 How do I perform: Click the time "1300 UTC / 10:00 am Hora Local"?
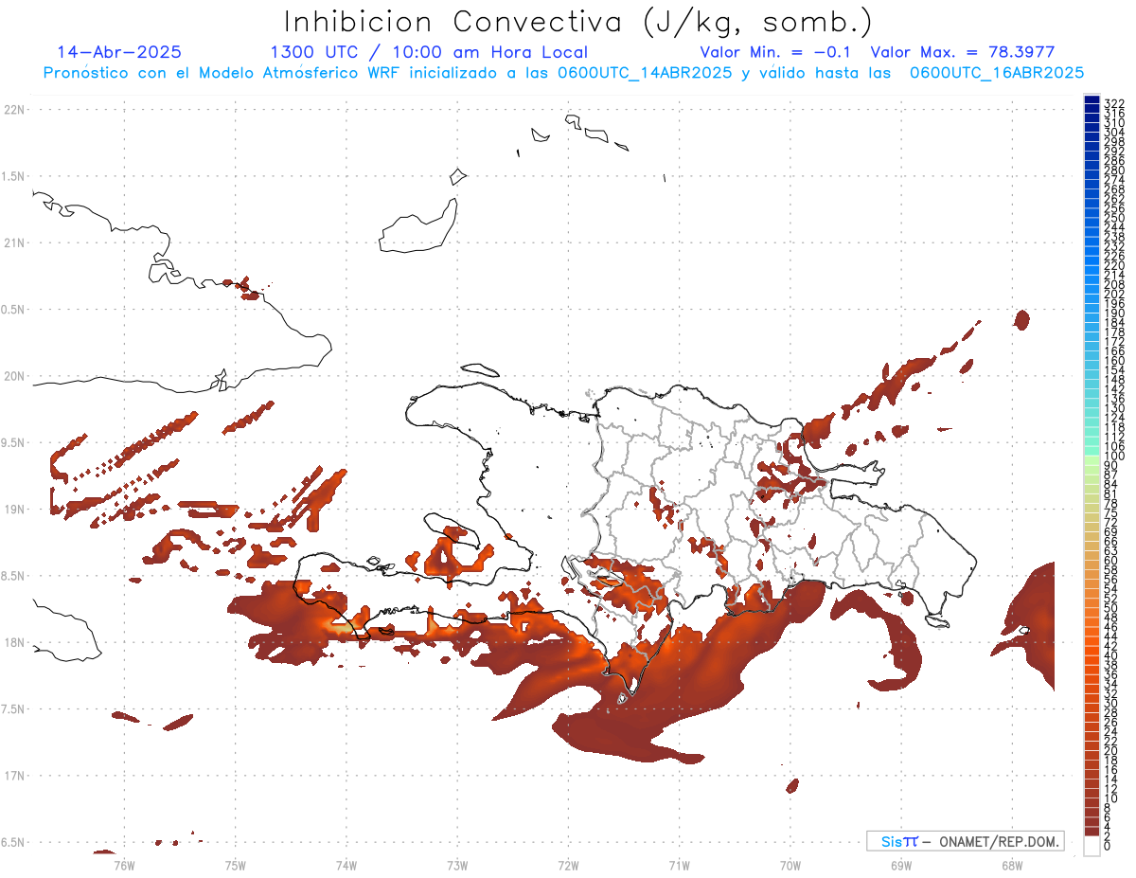[429, 52]
